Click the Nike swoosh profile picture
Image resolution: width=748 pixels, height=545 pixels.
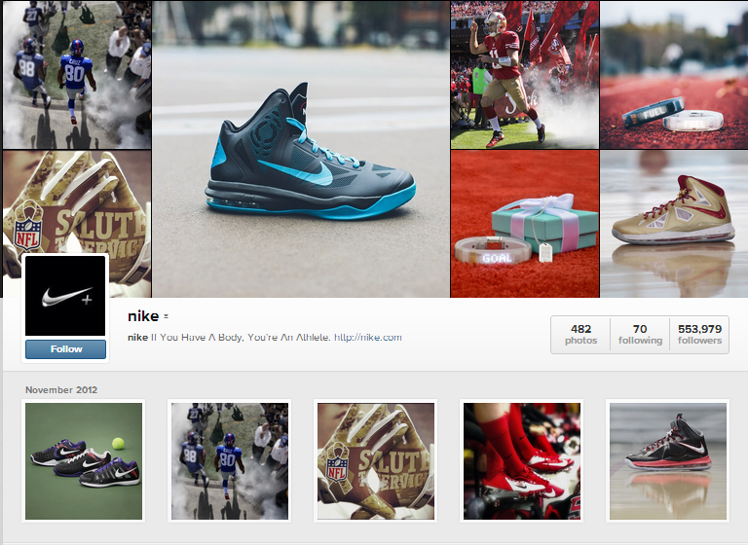tap(65, 296)
